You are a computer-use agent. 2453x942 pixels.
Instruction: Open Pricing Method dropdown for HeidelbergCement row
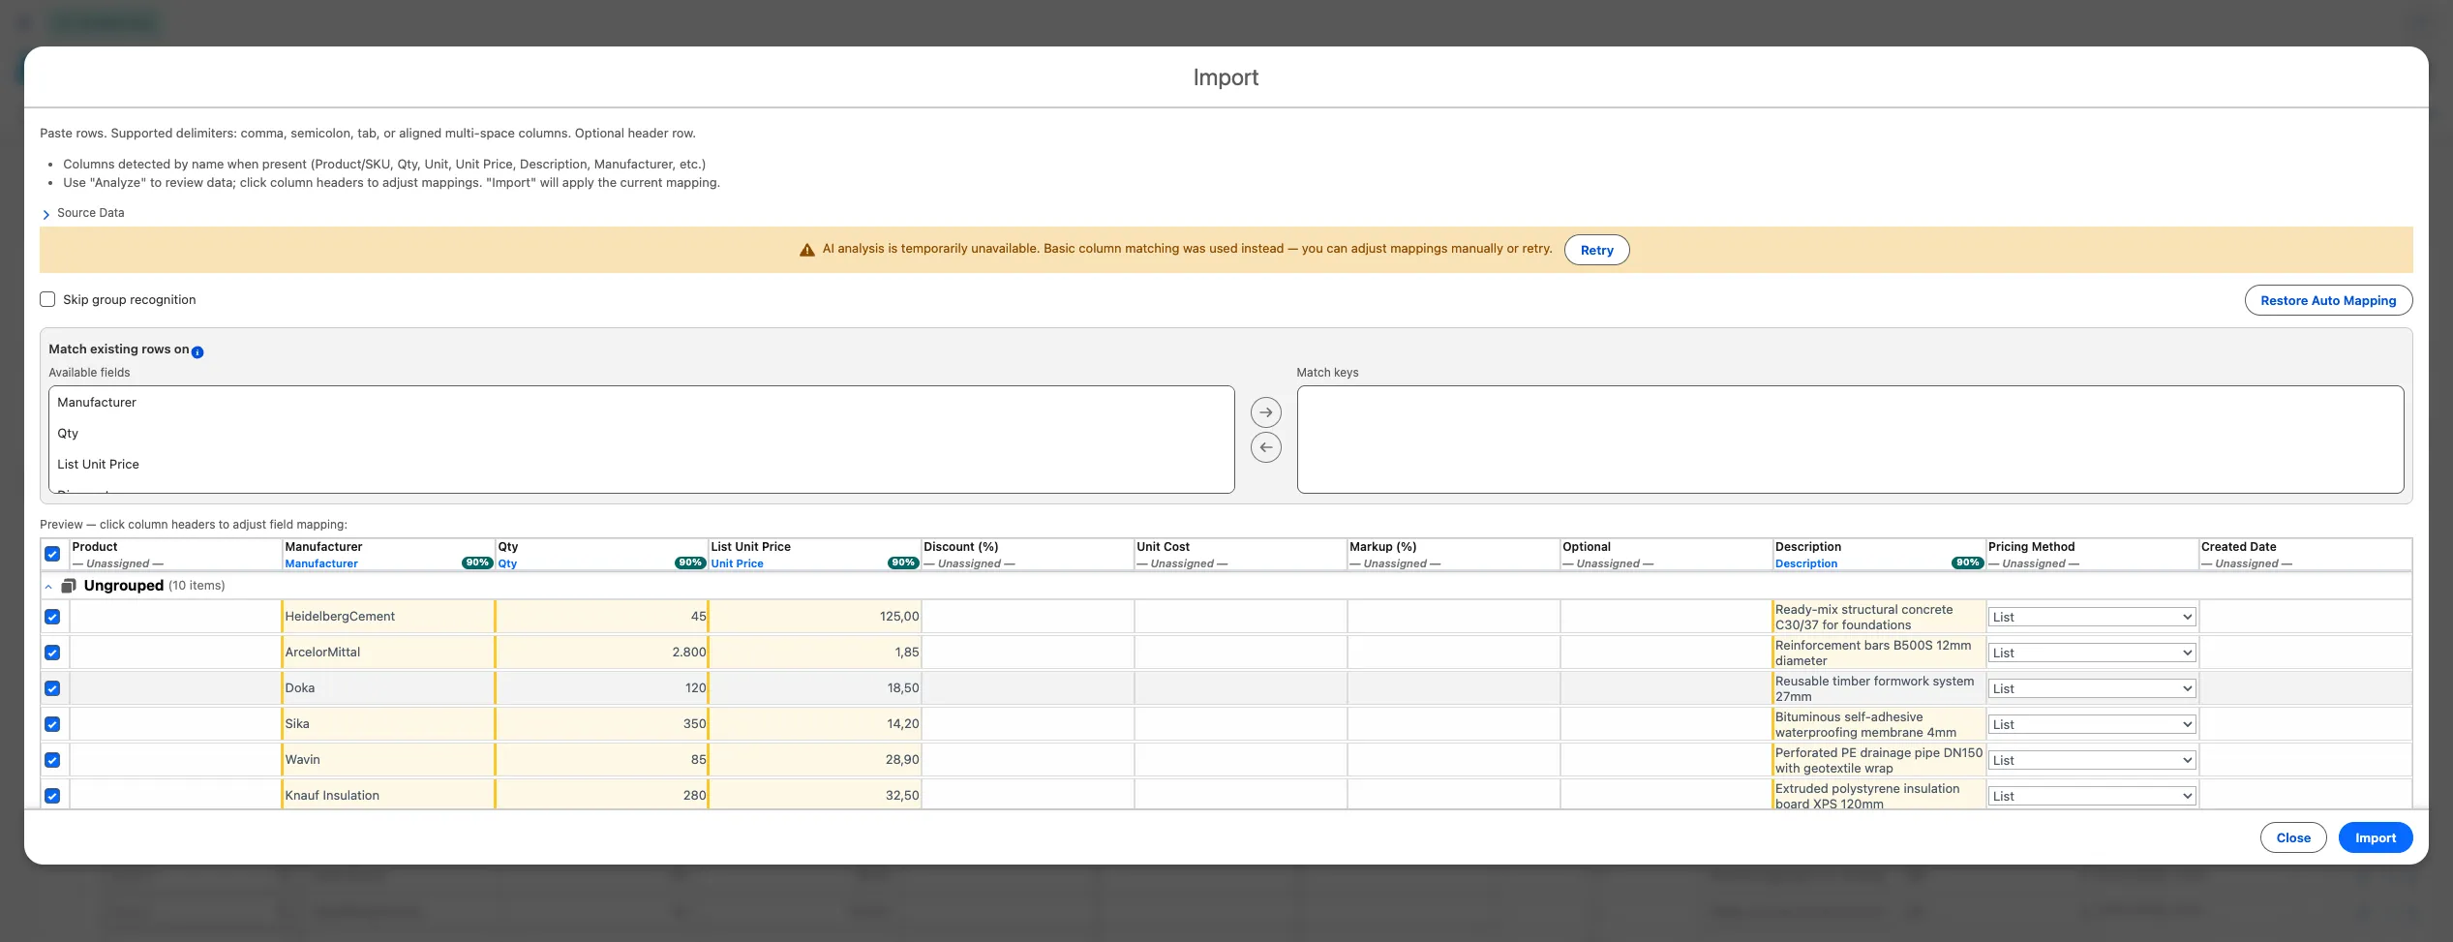click(x=2091, y=617)
